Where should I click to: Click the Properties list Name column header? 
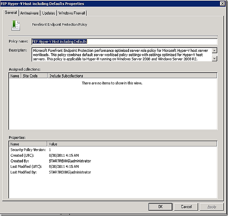point(28,144)
